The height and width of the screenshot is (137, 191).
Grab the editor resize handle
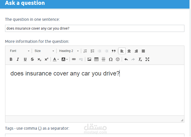point(182,120)
